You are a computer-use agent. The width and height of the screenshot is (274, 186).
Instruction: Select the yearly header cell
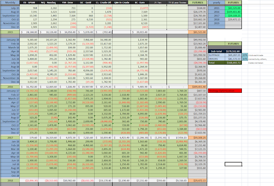[x=217, y=3]
